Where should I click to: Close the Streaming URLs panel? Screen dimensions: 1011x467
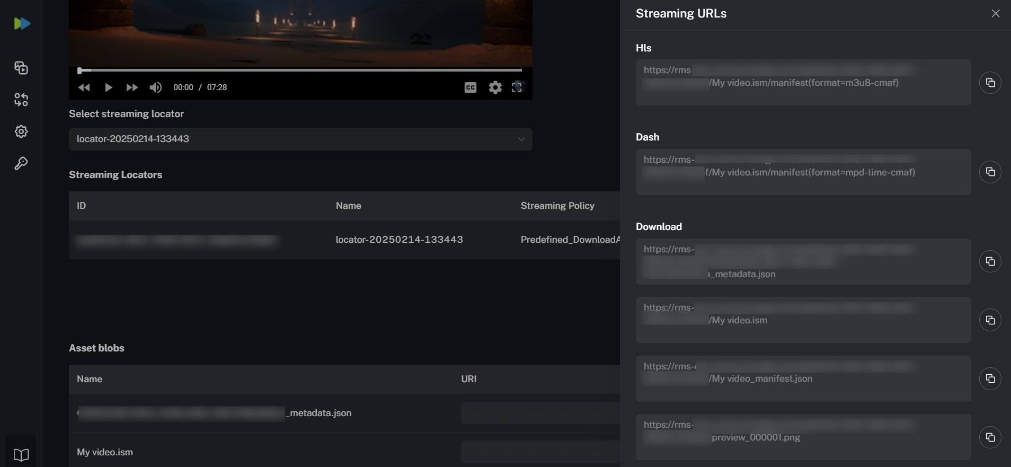[996, 13]
